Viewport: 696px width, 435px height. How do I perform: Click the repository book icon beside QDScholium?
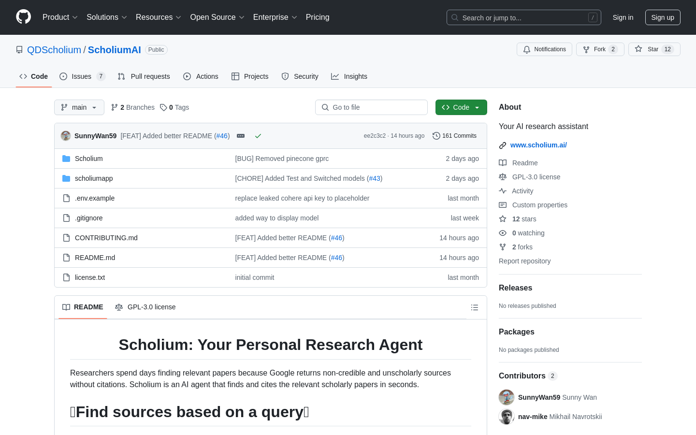click(19, 50)
